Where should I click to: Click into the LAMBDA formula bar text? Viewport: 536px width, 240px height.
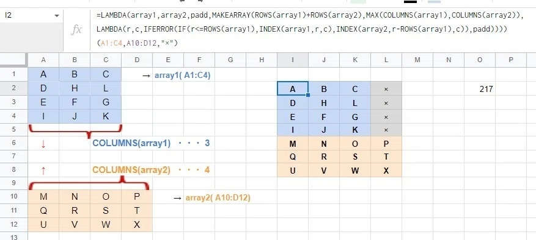tap(309, 29)
